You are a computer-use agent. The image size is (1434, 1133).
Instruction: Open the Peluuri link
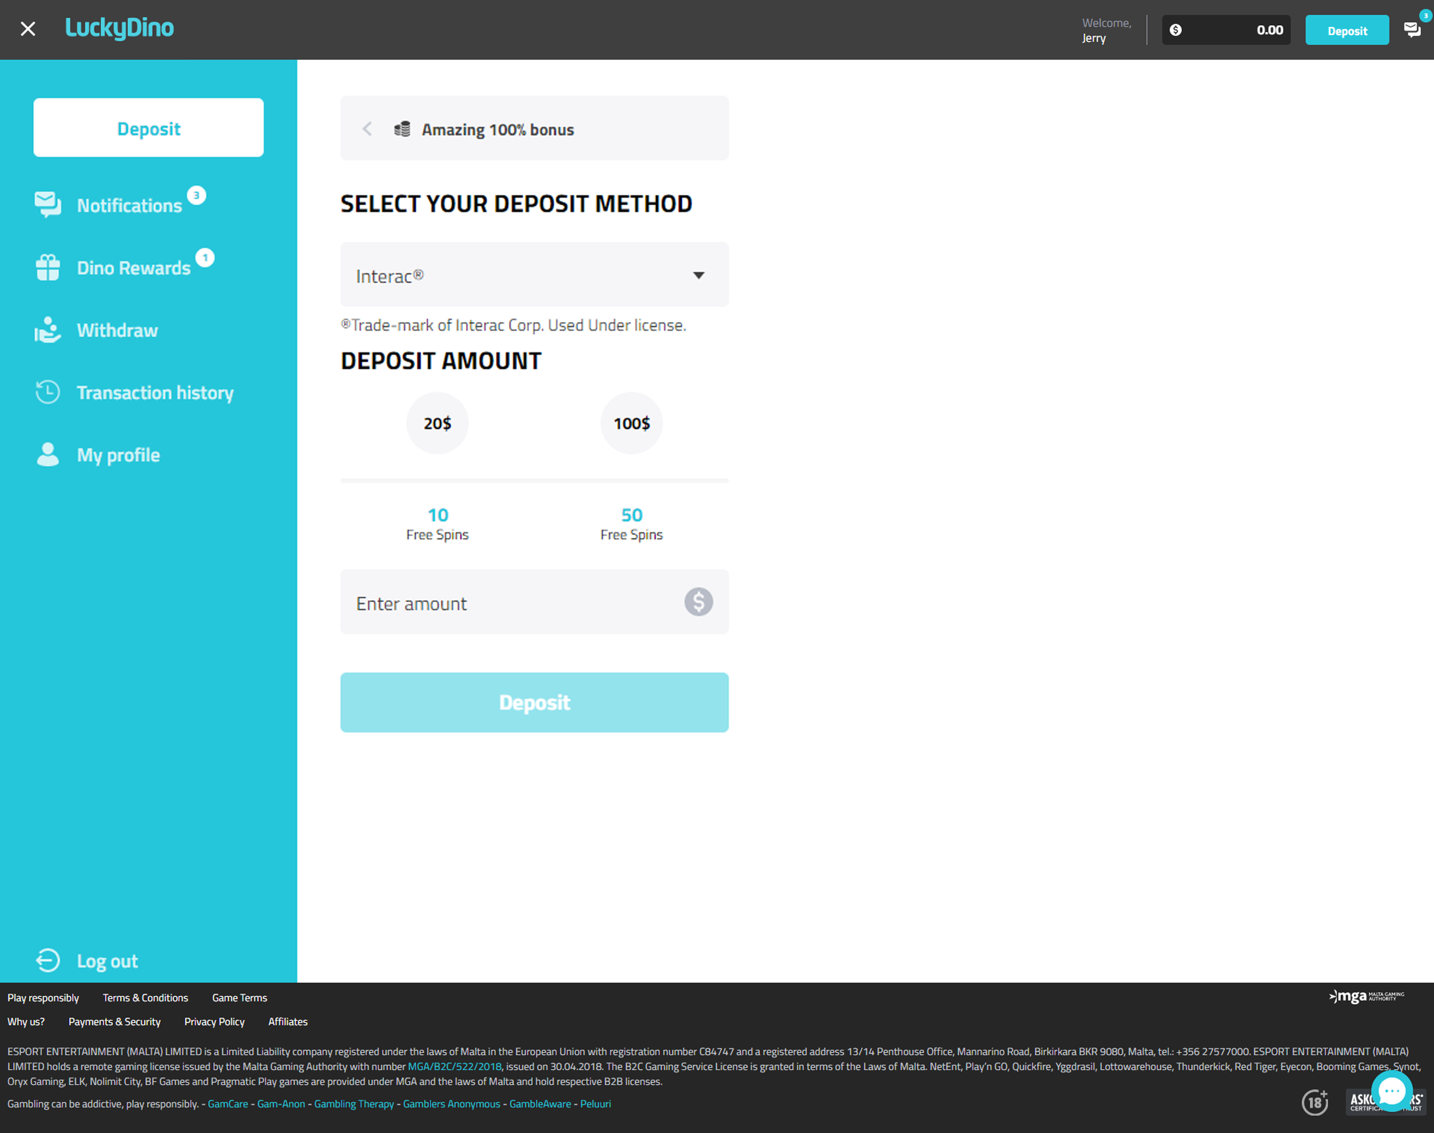(596, 1104)
